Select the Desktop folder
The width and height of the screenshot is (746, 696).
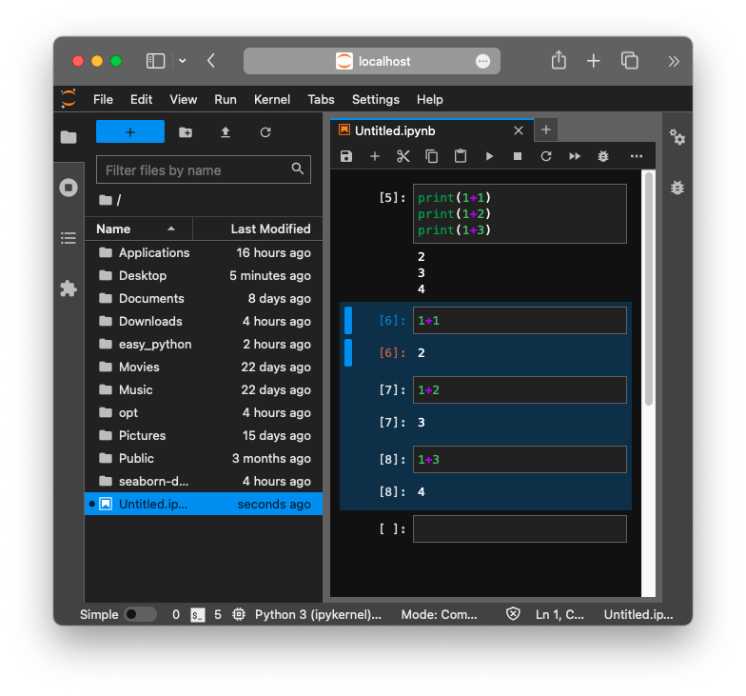[204, 276]
